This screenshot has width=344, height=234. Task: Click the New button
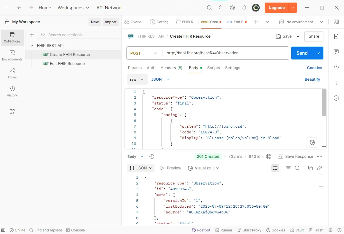95,22
